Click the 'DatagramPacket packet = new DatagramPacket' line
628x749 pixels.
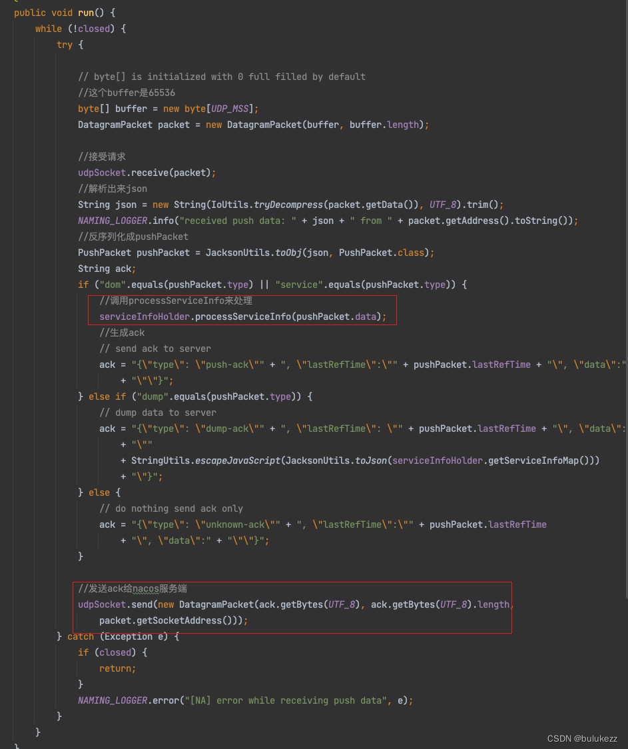253,125
